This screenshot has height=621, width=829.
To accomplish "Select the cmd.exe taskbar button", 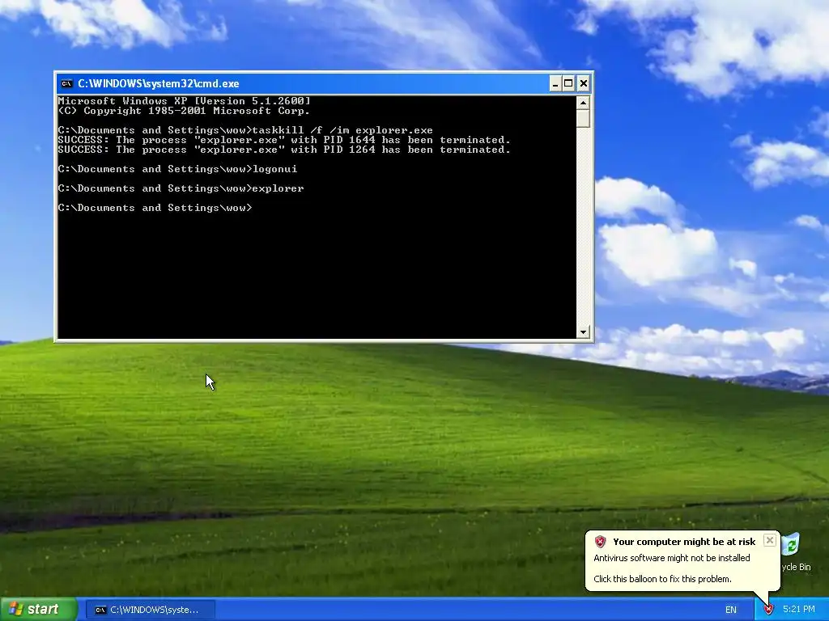I will tap(150, 610).
